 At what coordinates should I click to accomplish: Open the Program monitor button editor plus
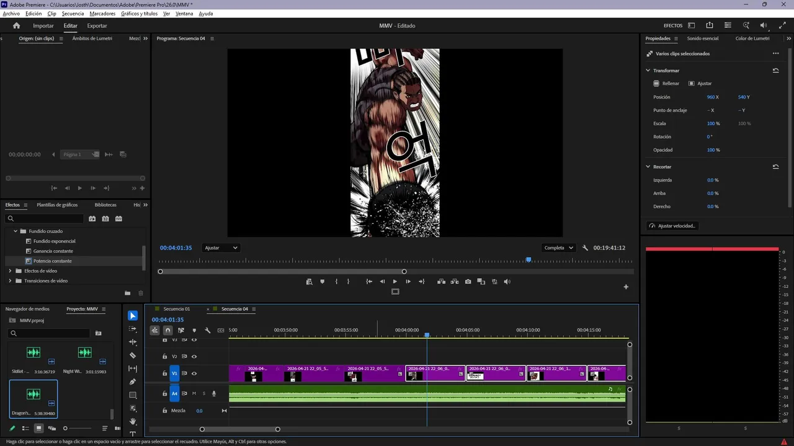626,287
